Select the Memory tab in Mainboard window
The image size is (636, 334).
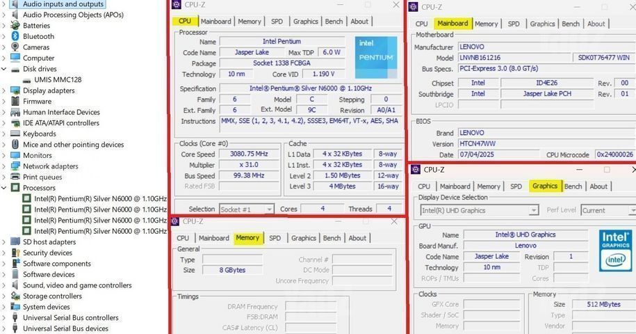[486, 24]
